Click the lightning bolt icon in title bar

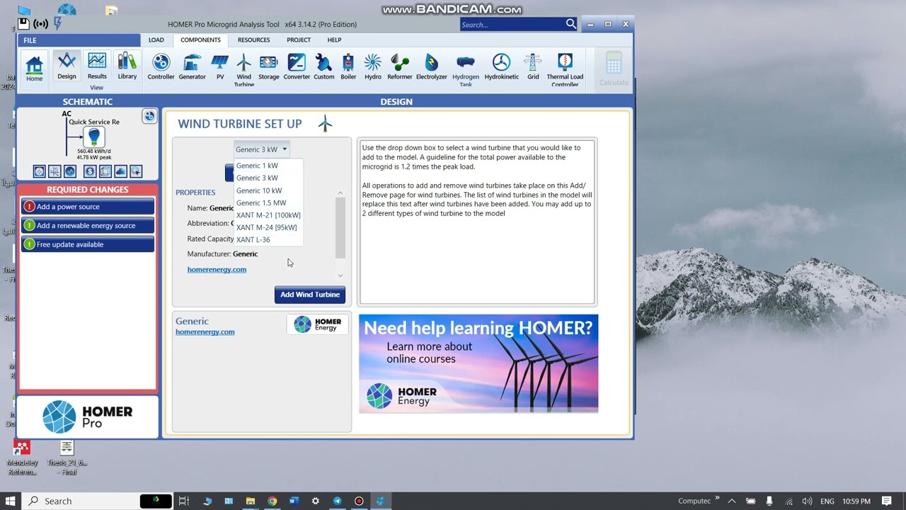57,23
